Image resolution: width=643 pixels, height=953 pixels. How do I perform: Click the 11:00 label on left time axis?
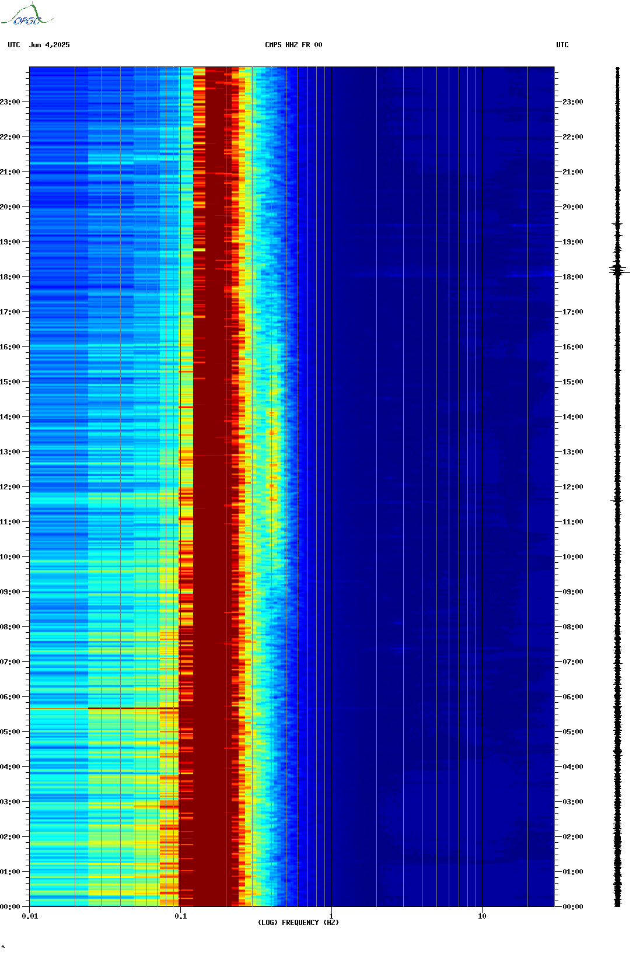click(x=11, y=522)
